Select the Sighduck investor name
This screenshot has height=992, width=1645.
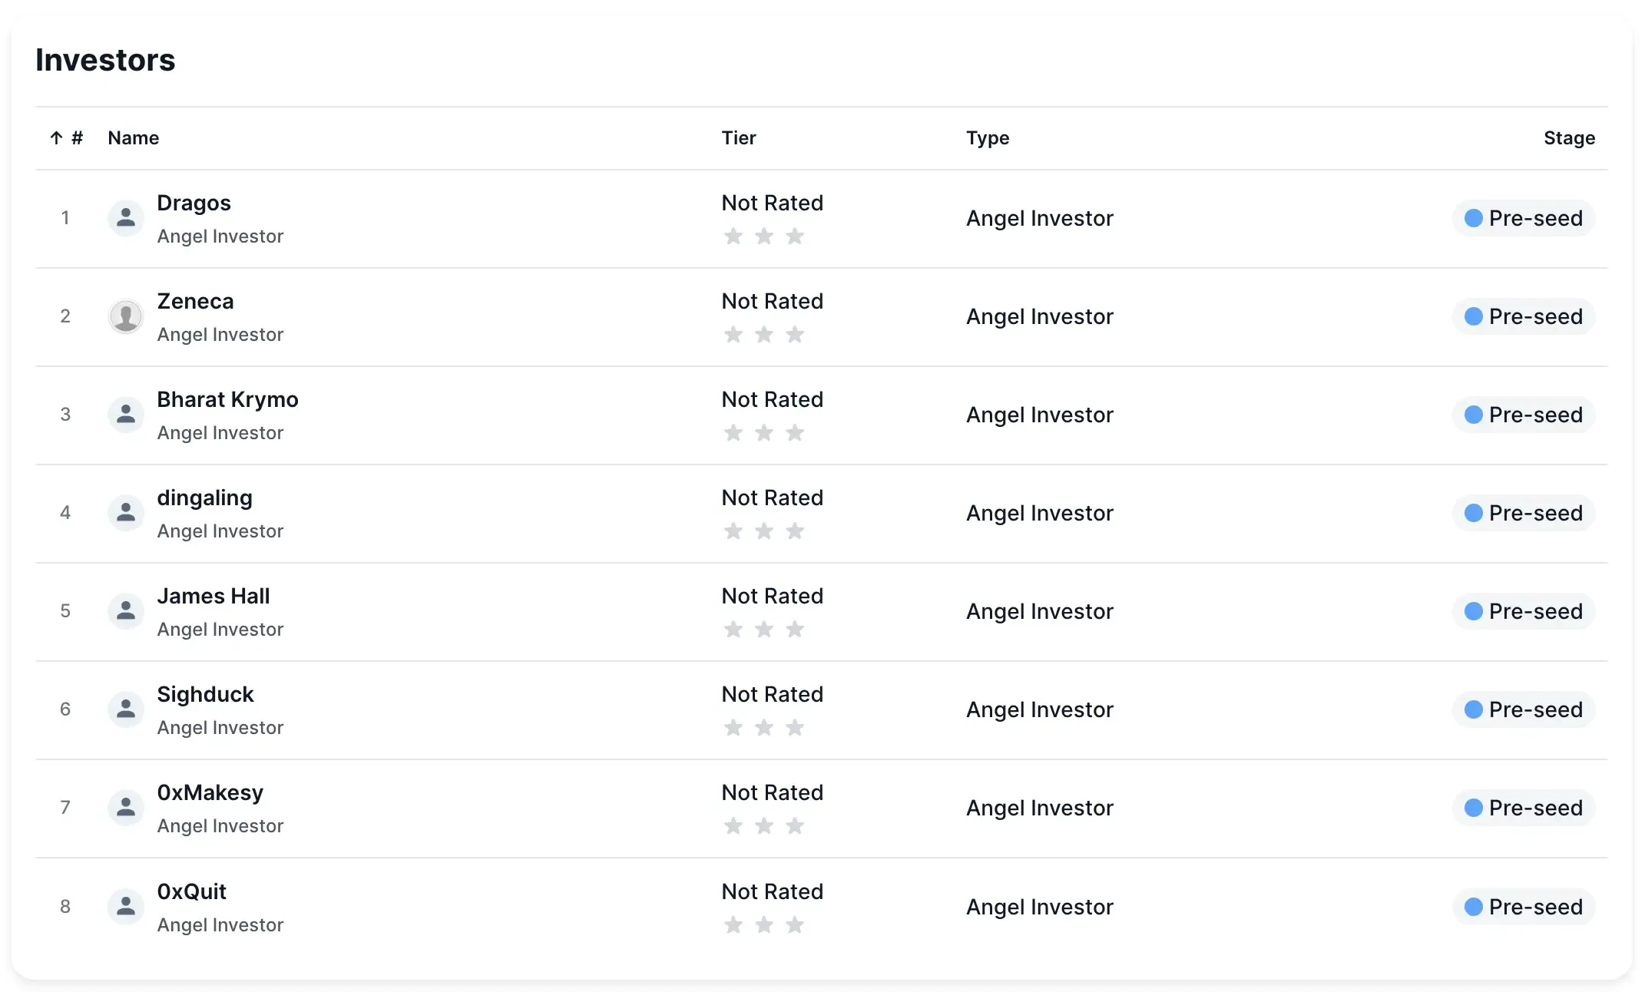coord(205,695)
